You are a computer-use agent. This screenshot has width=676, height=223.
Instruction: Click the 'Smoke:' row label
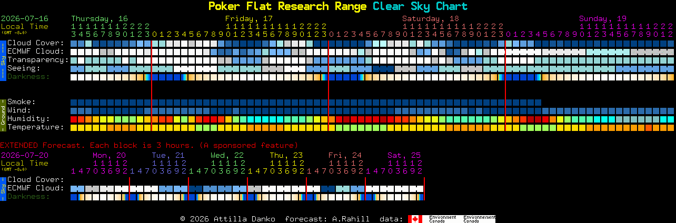[22, 102]
